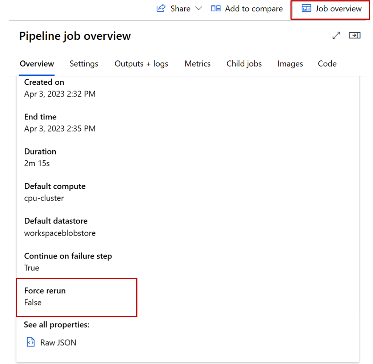
Task: Open the Raw JSON link
Action: click(58, 343)
